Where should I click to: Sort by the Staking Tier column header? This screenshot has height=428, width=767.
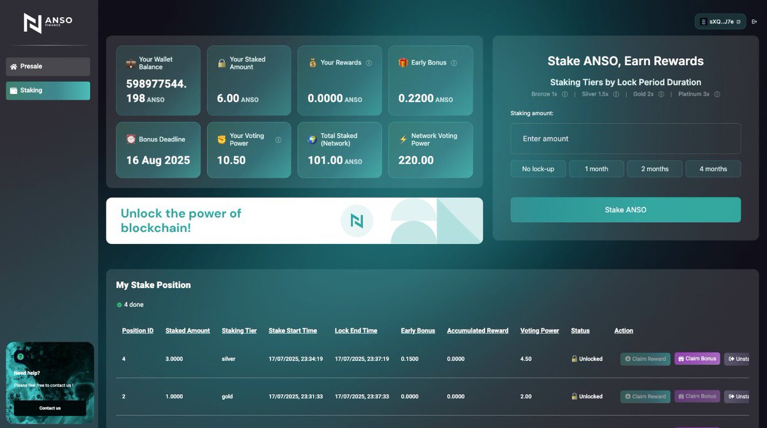pyautogui.click(x=239, y=331)
